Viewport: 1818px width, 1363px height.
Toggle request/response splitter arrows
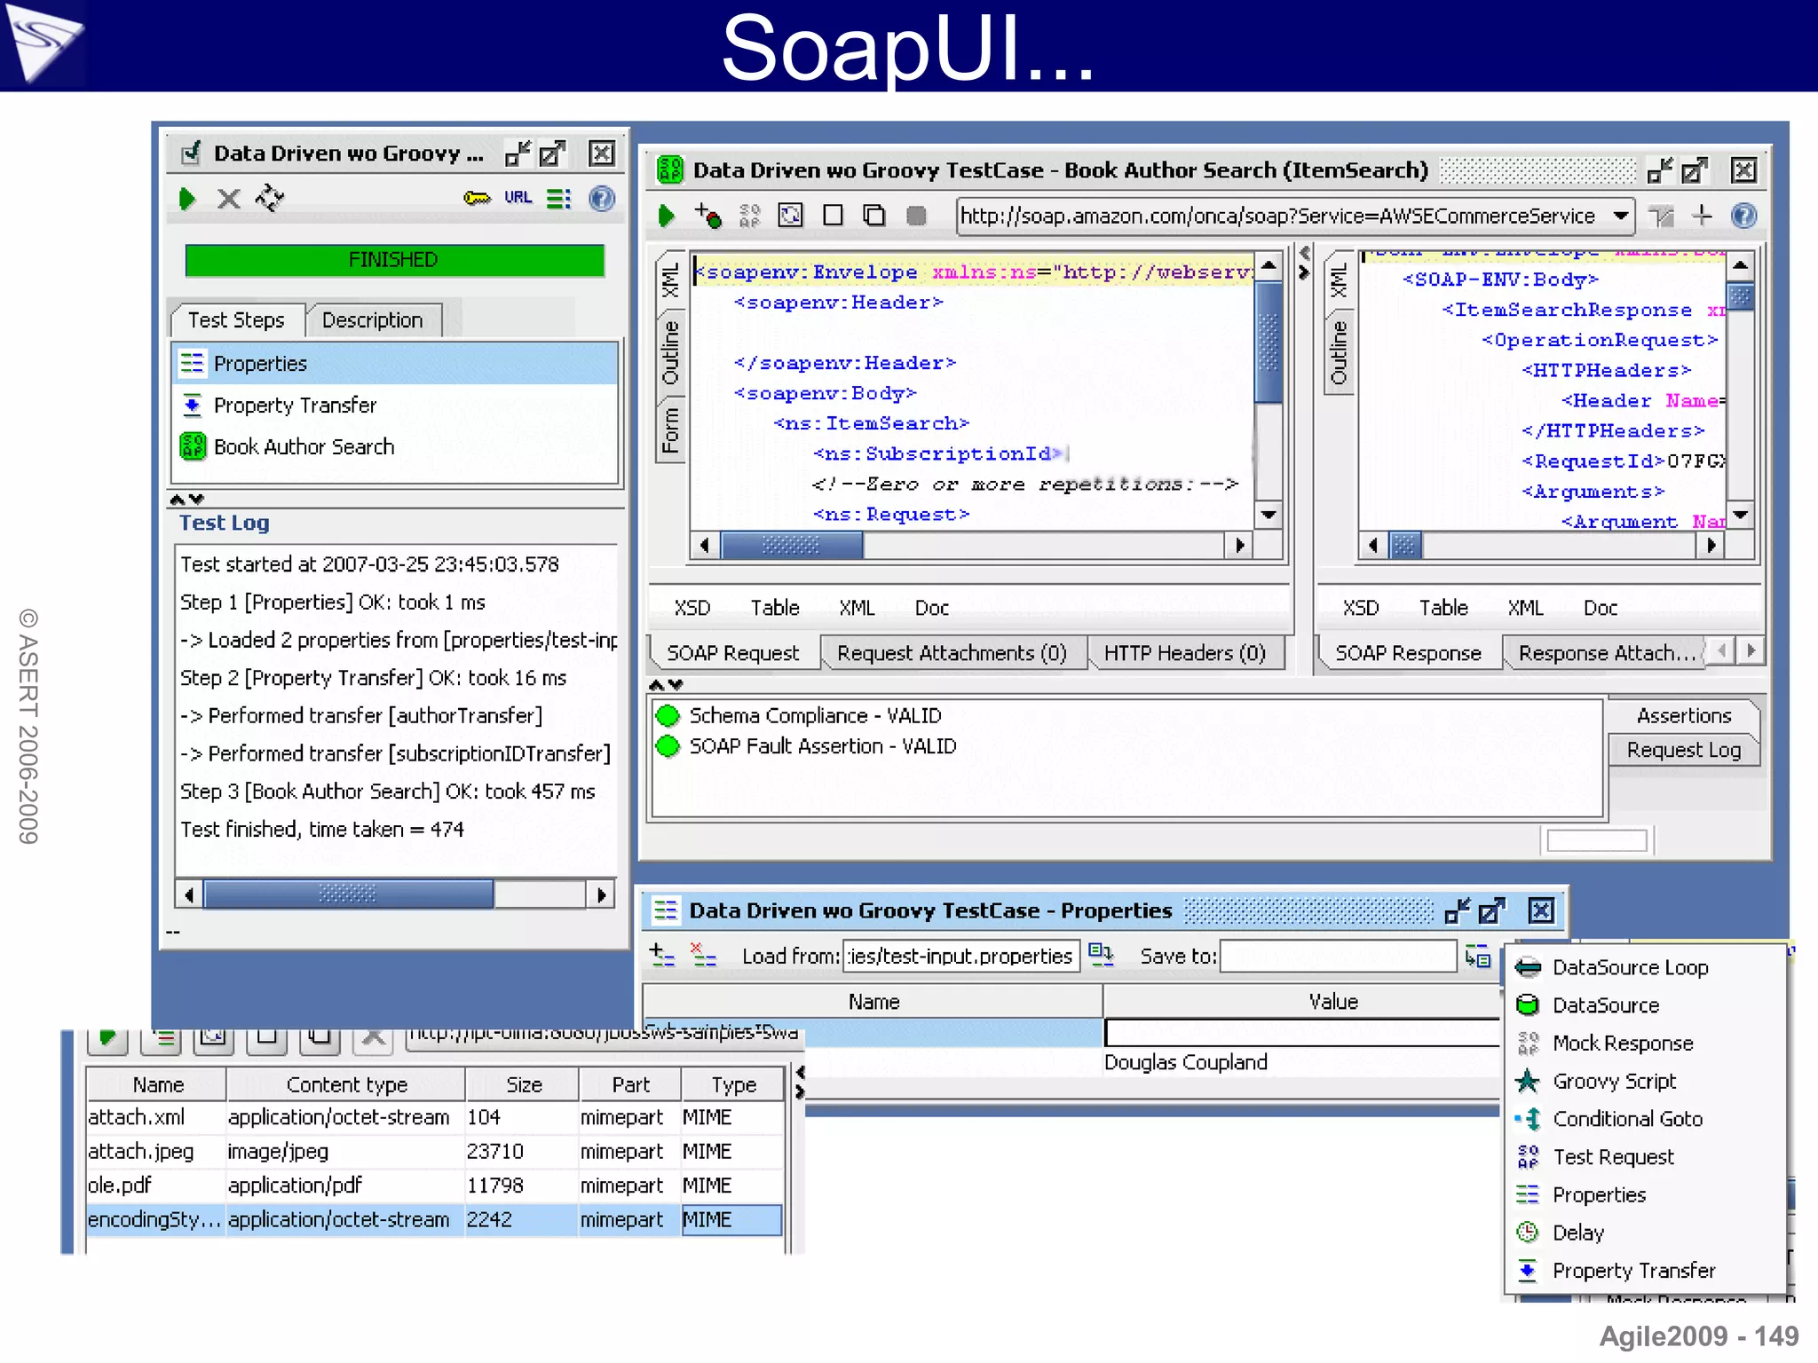pyautogui.click(x=1304, y=264)
